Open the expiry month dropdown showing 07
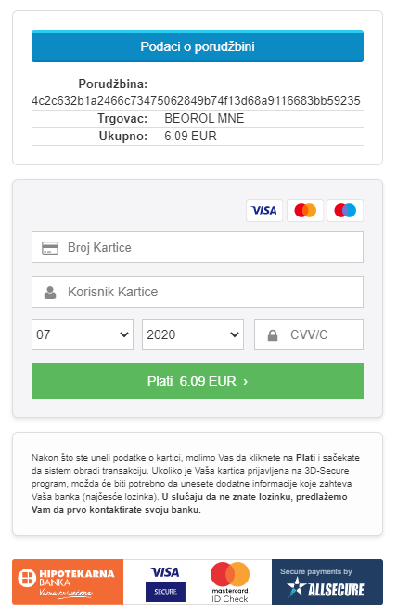397x615 pixels. (83, 334)
